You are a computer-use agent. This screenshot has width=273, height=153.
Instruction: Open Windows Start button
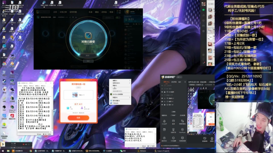point(3,151)
